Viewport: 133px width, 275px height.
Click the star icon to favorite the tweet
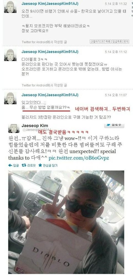pos(40,165)
